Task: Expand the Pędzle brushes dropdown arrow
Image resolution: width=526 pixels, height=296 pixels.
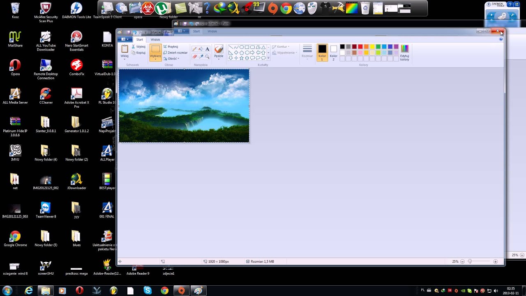Action: pyautogui.click(x=219, y=59)
